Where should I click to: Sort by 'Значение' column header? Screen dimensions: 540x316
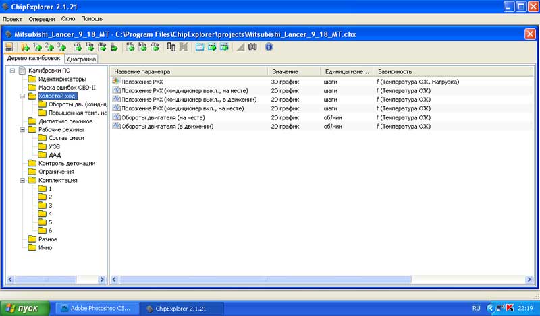(x=294, y=71)
